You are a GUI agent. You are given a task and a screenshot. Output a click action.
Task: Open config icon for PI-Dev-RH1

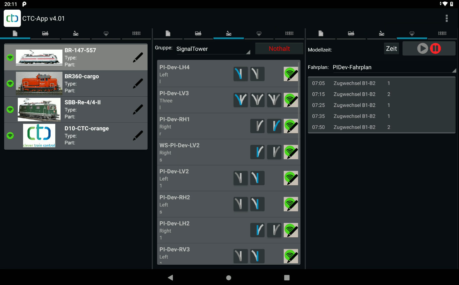pos(291,126)
